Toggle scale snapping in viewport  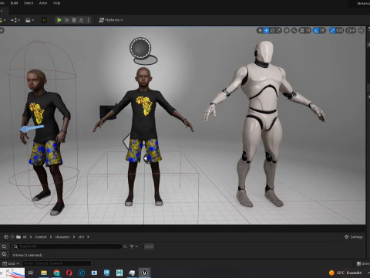click(x=332, y=31)
